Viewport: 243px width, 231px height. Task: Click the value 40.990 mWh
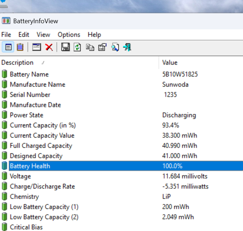click(180, 146)
